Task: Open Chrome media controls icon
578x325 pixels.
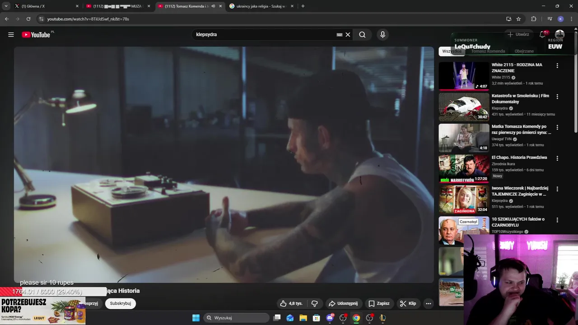Action: click(x=550, y=19)
